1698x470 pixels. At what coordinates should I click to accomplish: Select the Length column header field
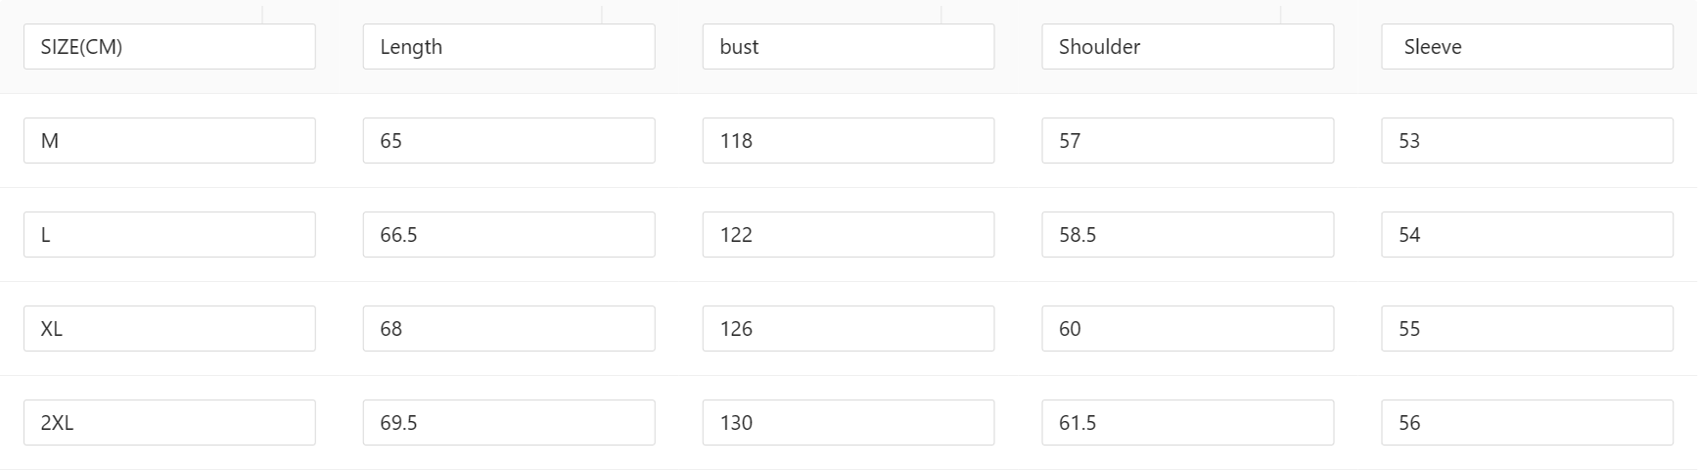[x=509, y=47]
